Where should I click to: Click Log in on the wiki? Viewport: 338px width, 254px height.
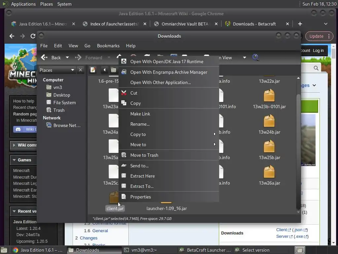click(319, 51)
